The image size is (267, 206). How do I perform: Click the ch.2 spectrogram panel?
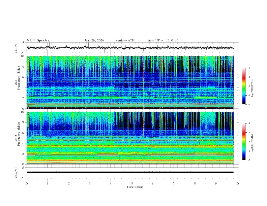(130, 138)
